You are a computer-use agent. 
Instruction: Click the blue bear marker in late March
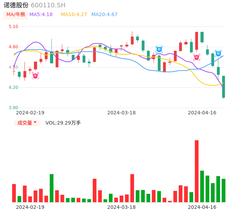[x=159, y=49]
